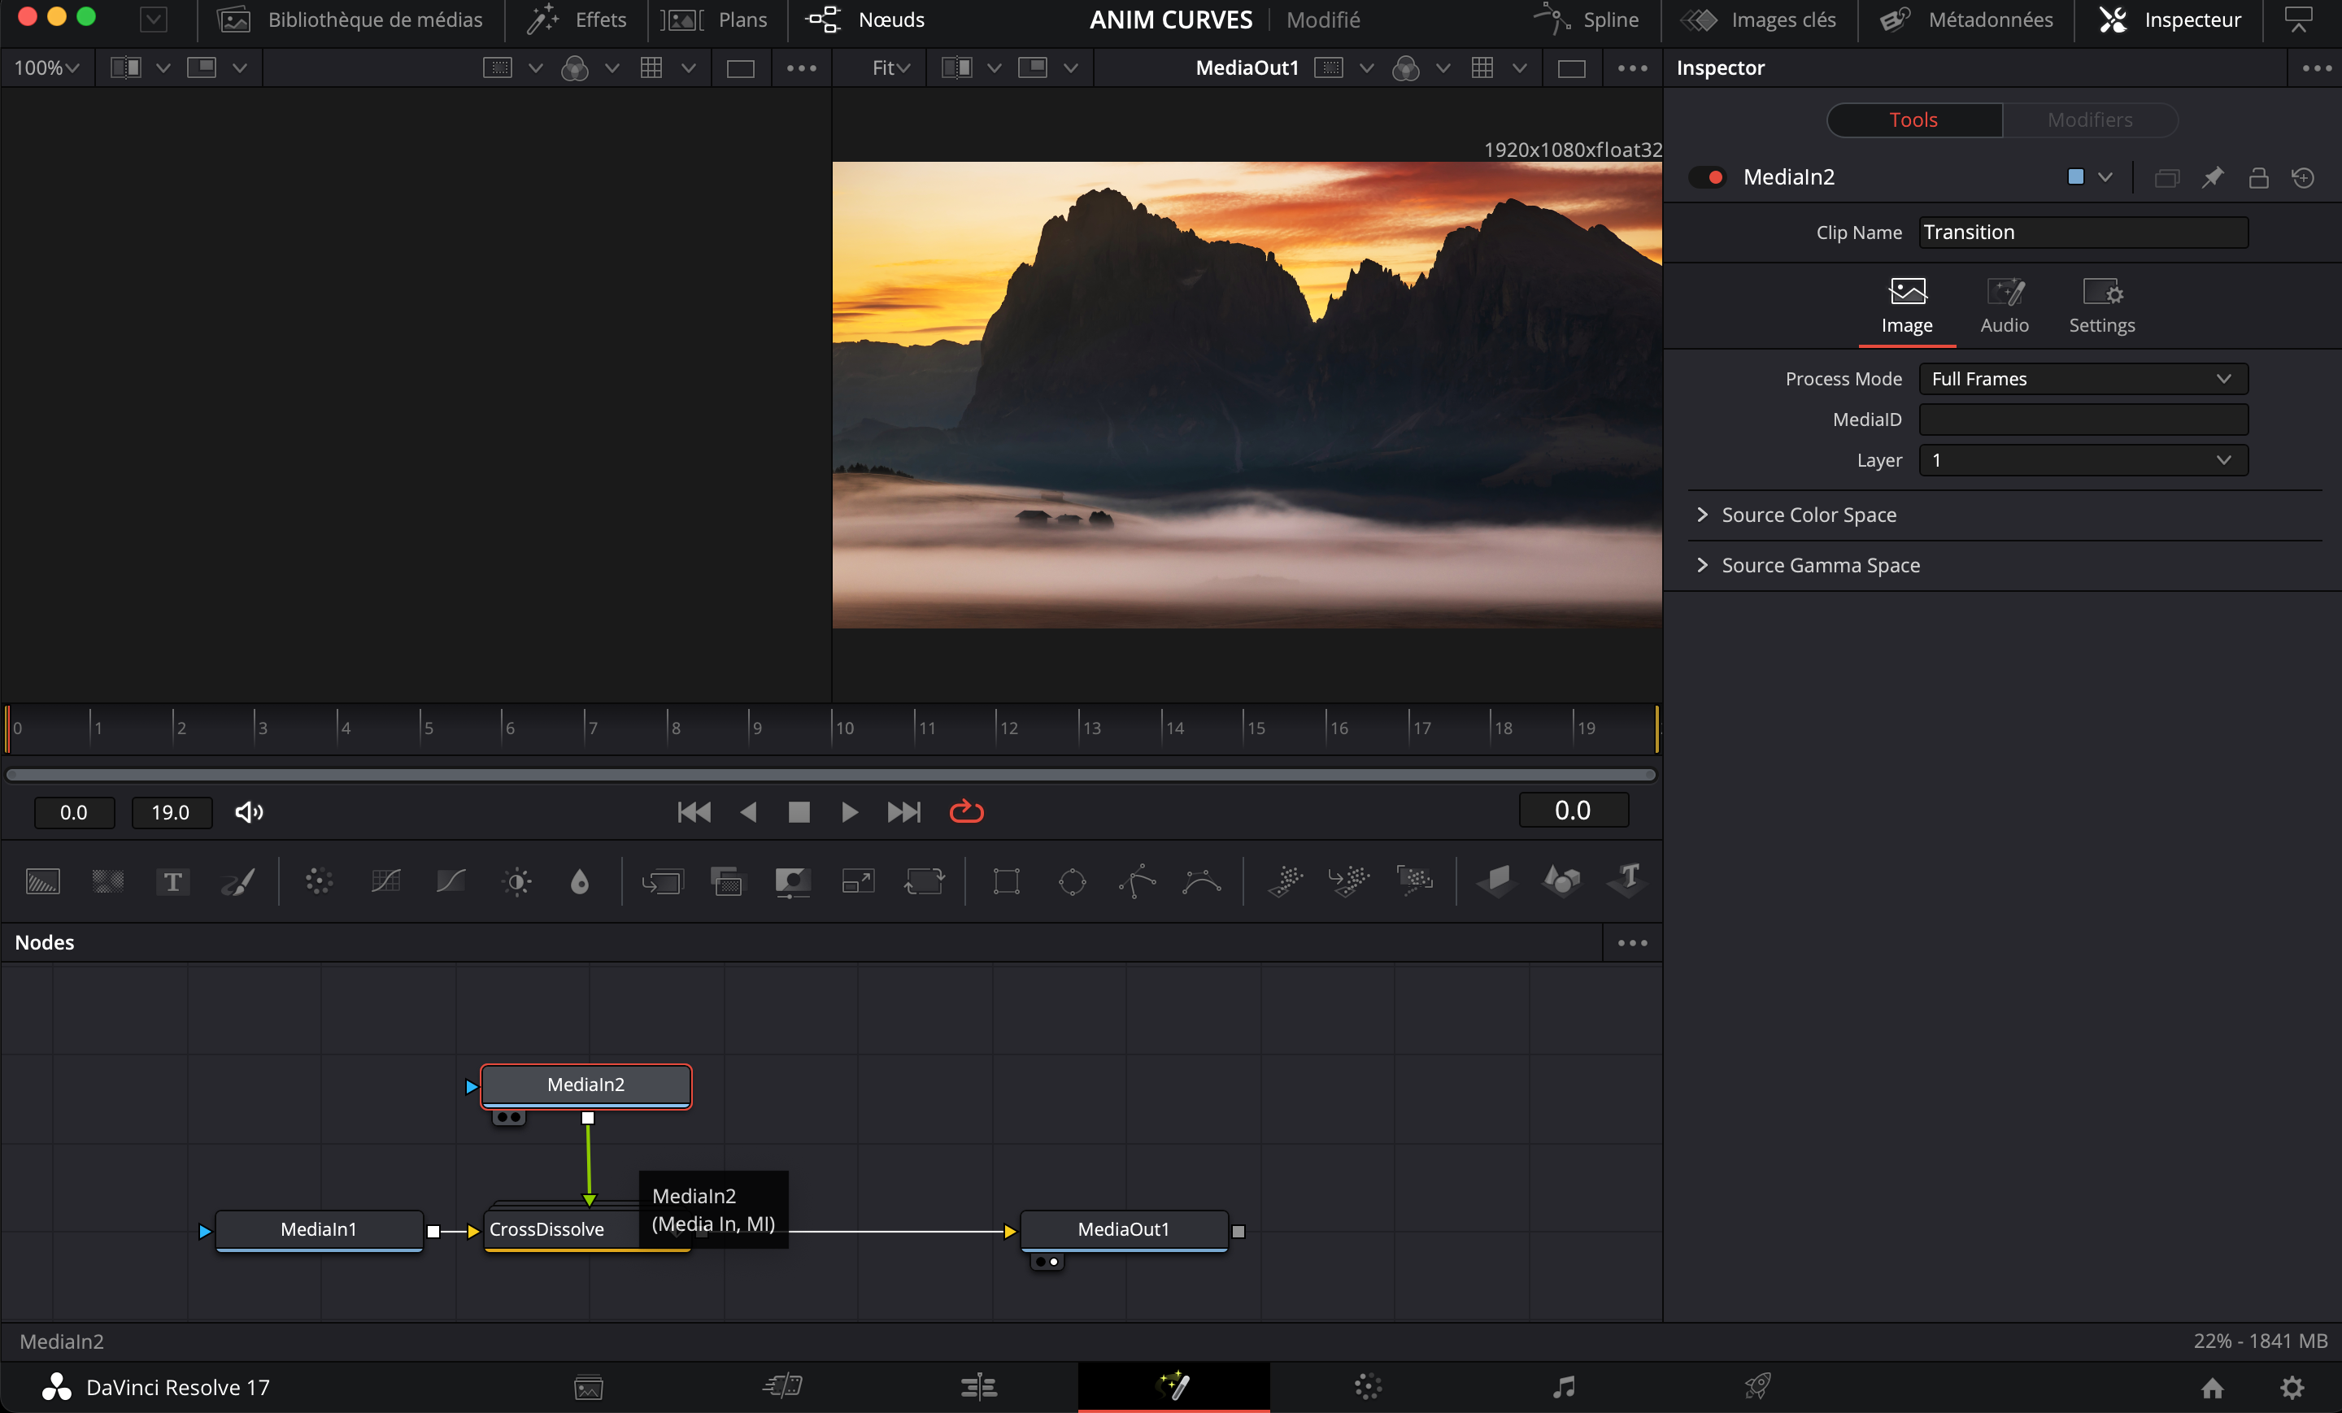
Task: Select the Paint tool in the toolbar
Action: tap(237, 882)
